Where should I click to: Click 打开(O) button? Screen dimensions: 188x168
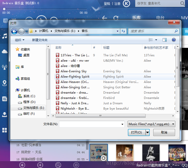click(137, 132)
